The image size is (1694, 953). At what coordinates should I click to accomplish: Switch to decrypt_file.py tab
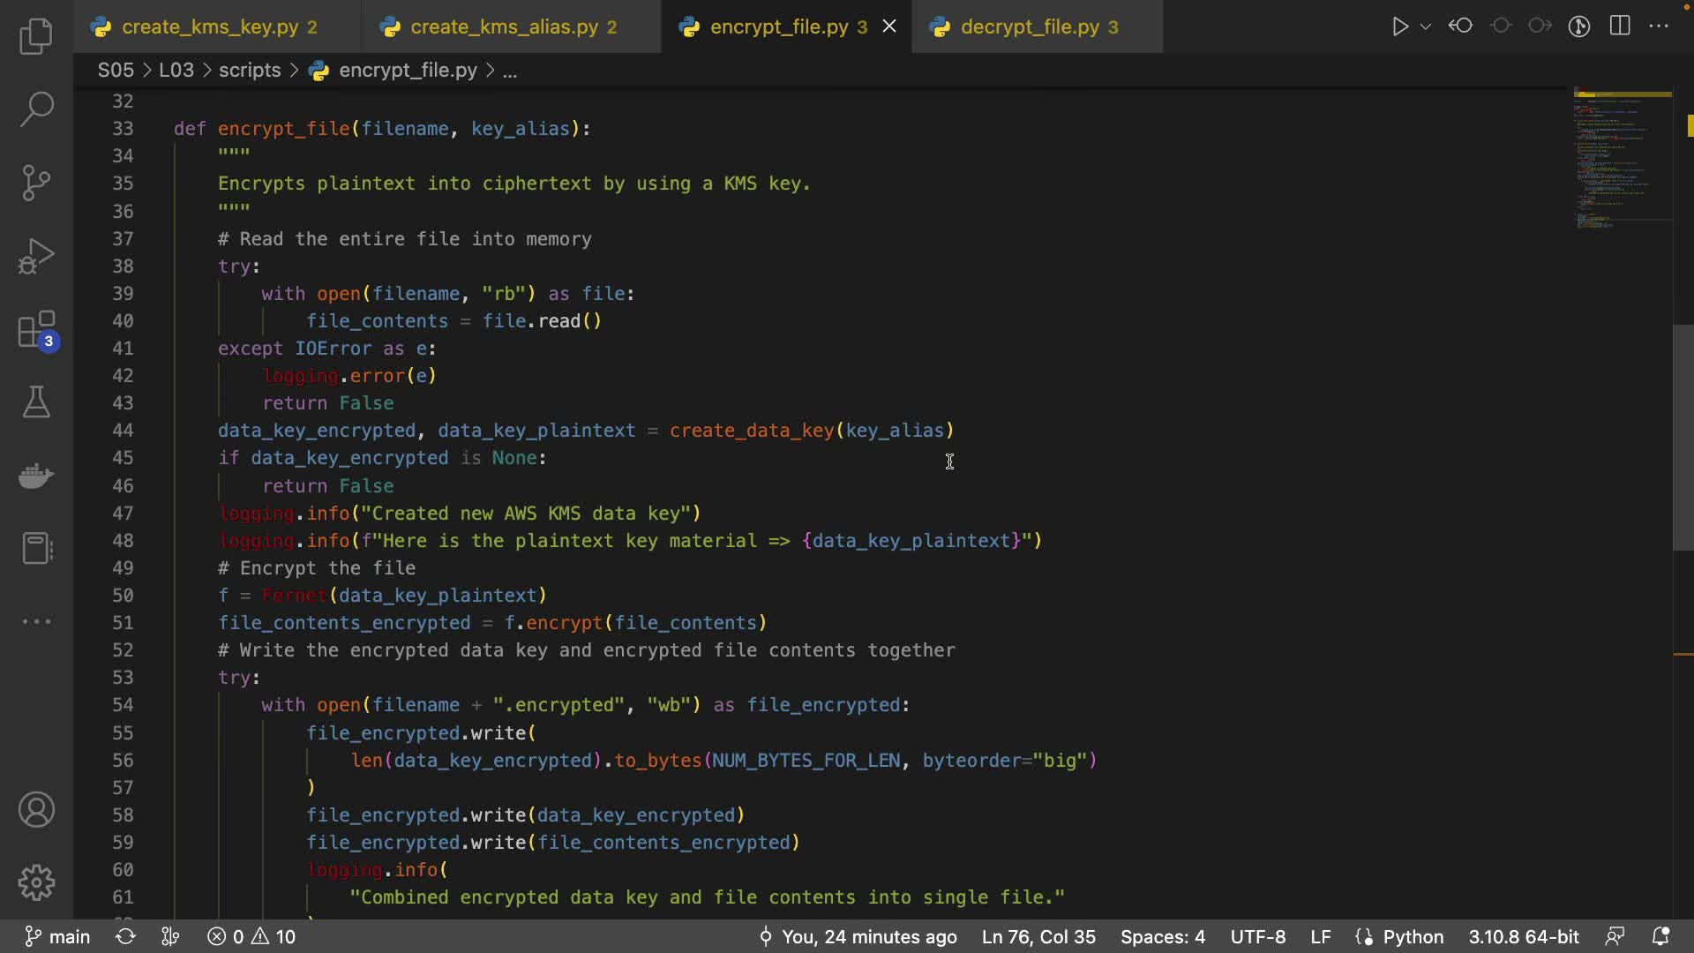pos(1030,27)
